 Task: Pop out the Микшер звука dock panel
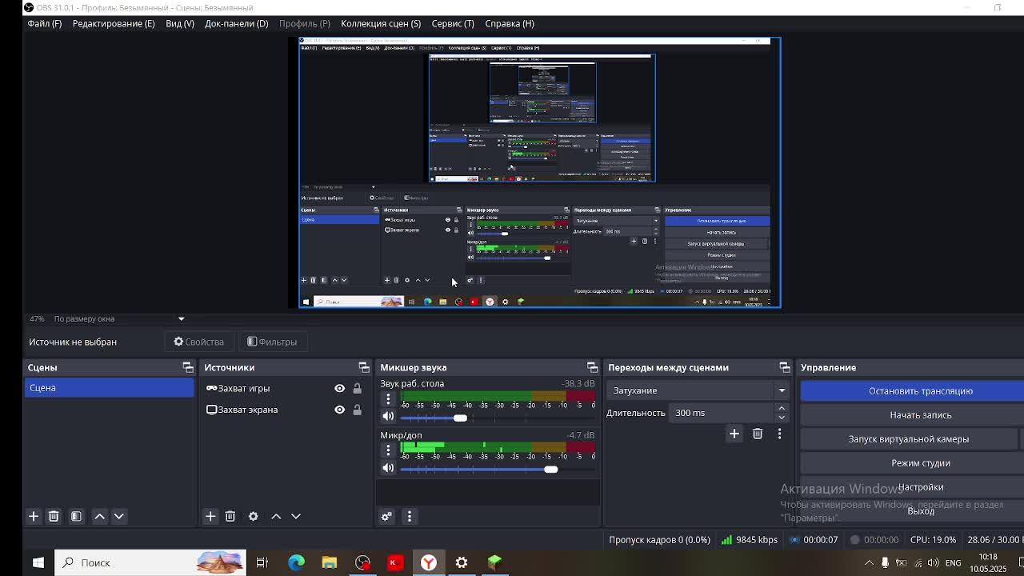[592, 367]
